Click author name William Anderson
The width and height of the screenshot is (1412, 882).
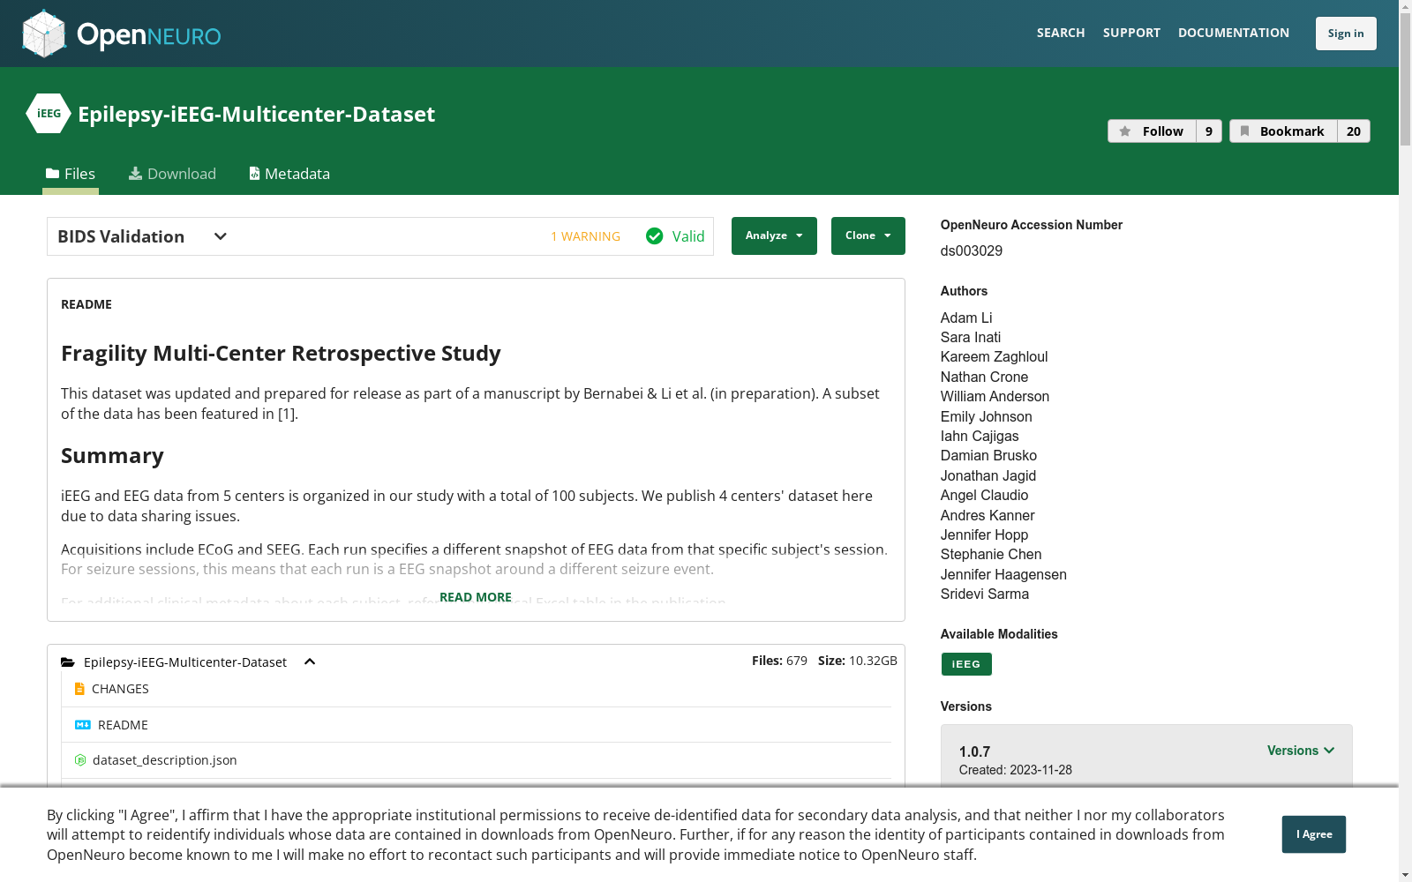995,396
